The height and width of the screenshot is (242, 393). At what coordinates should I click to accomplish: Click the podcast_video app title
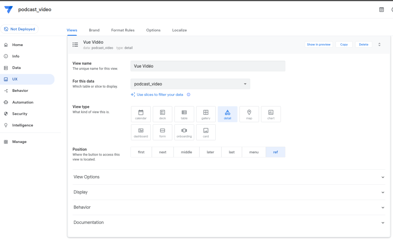tap(35, 10)
